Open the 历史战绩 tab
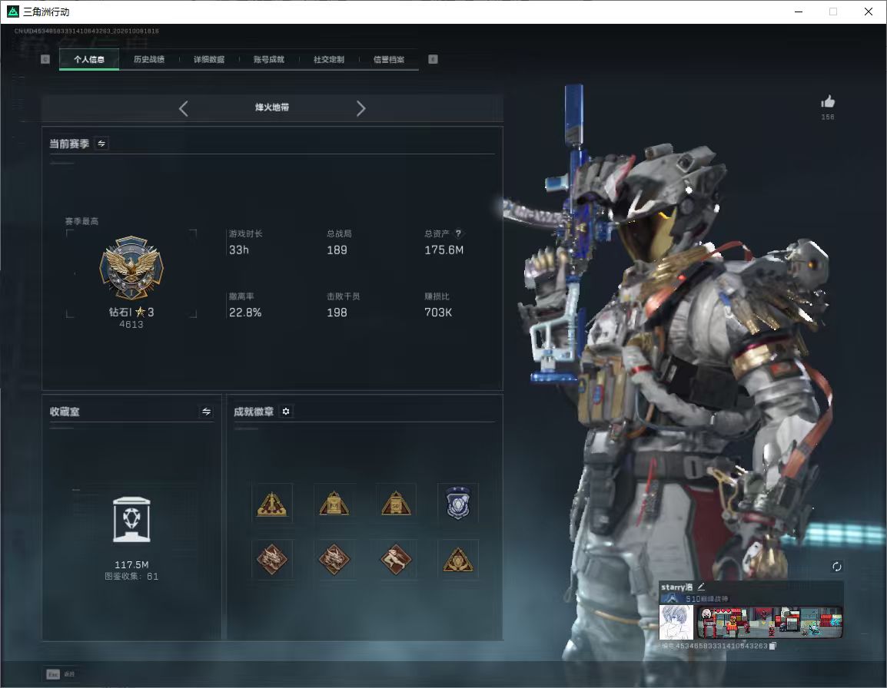887x688 pixels. coord(149,59)
